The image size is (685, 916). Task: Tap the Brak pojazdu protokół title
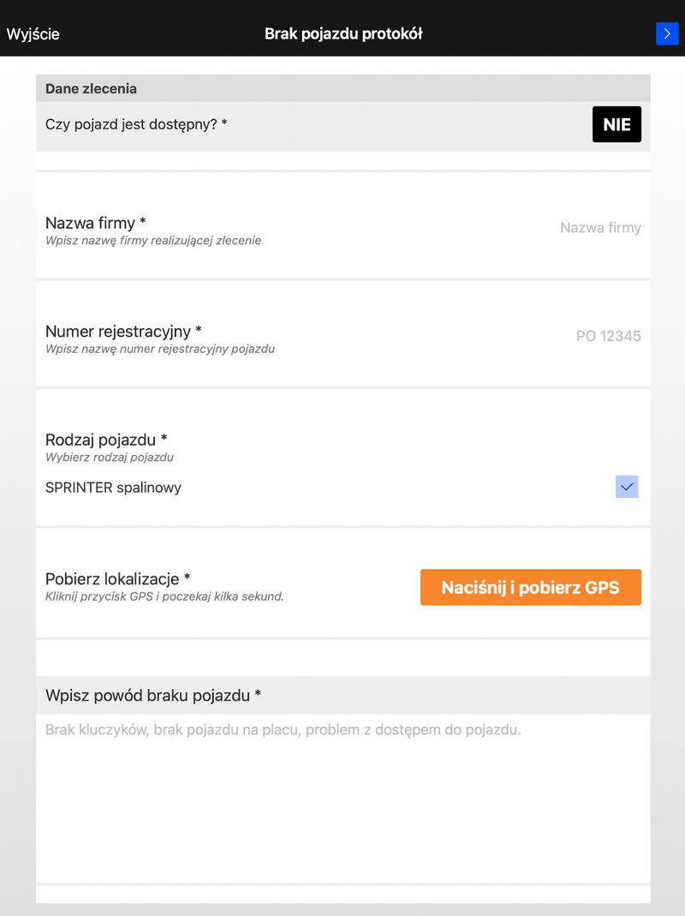click(x=343, y=34)
